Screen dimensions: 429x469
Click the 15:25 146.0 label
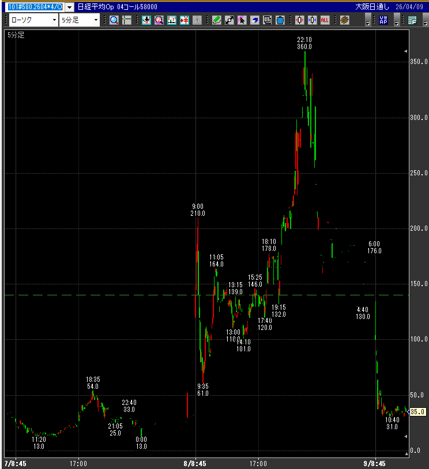255,281
